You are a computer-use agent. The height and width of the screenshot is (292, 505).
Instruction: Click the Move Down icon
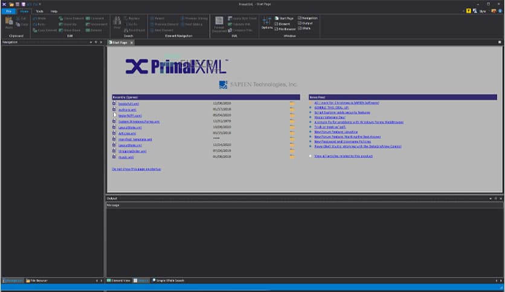[x=60, y=30]
